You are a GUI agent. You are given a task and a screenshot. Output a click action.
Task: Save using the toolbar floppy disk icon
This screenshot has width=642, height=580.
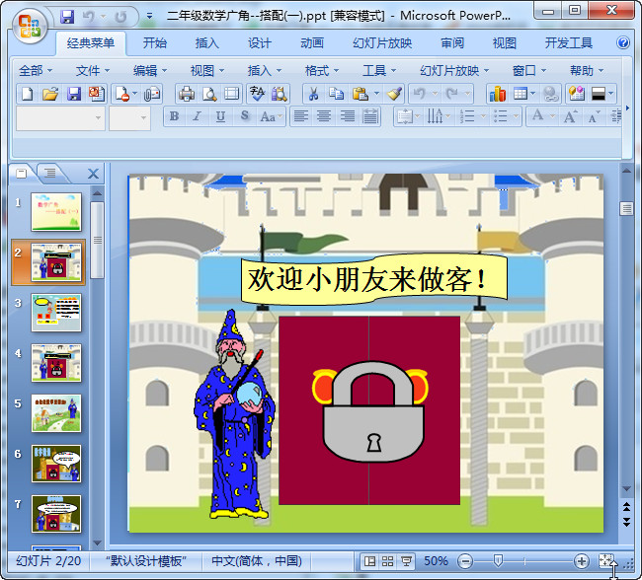[x=74, y=94]
